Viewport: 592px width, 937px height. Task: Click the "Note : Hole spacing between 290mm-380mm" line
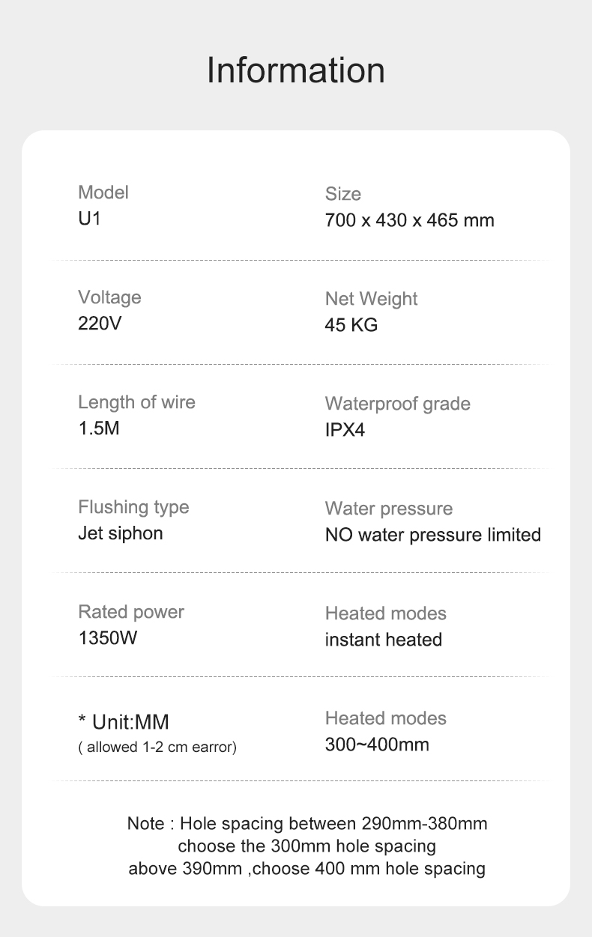(x=307, y=824)
